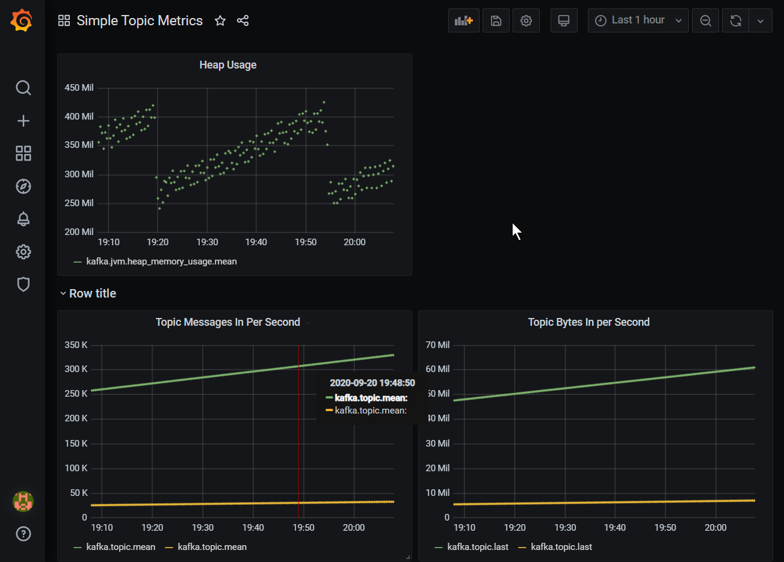Viewport: 784px width, 562px height.
Task: Toggle kafka.jvm.heap_memory_usage.mean legend series
Action: point(161,261)
